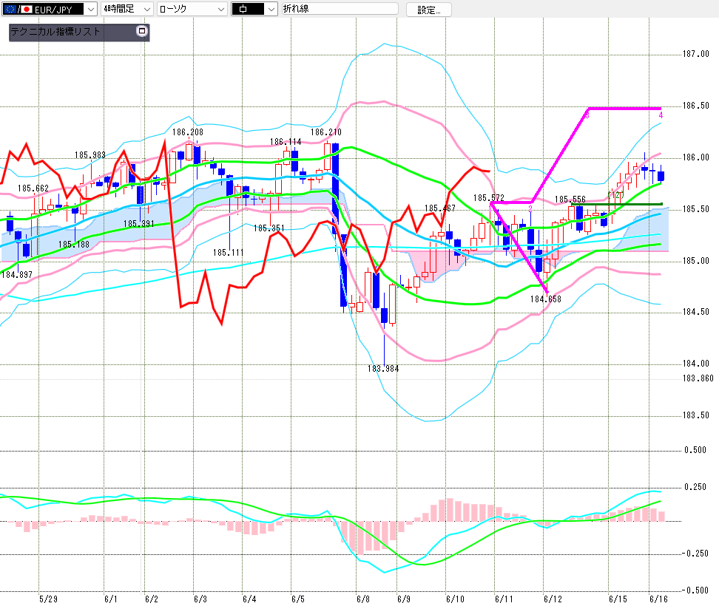Click the 185.556 price label
Image resolution: width=719 pixels, height=606 pixels.
570,200
